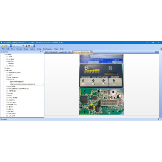Click the pink-topped window toolbar icon
The image size is (162, 162).
pos(23,46)
